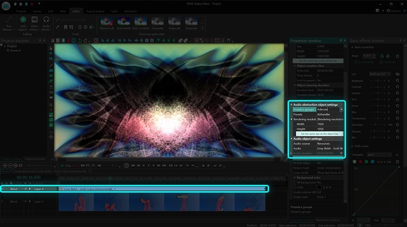Open the Projects ribbon tab

pyautogui.click(x=21, y=11)
